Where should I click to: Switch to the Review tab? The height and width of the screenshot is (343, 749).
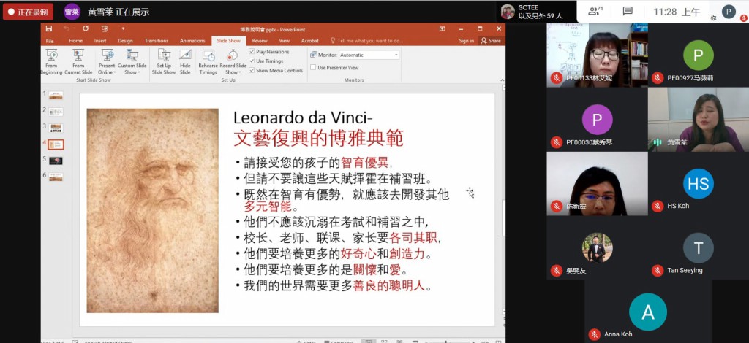coord(260,41)
